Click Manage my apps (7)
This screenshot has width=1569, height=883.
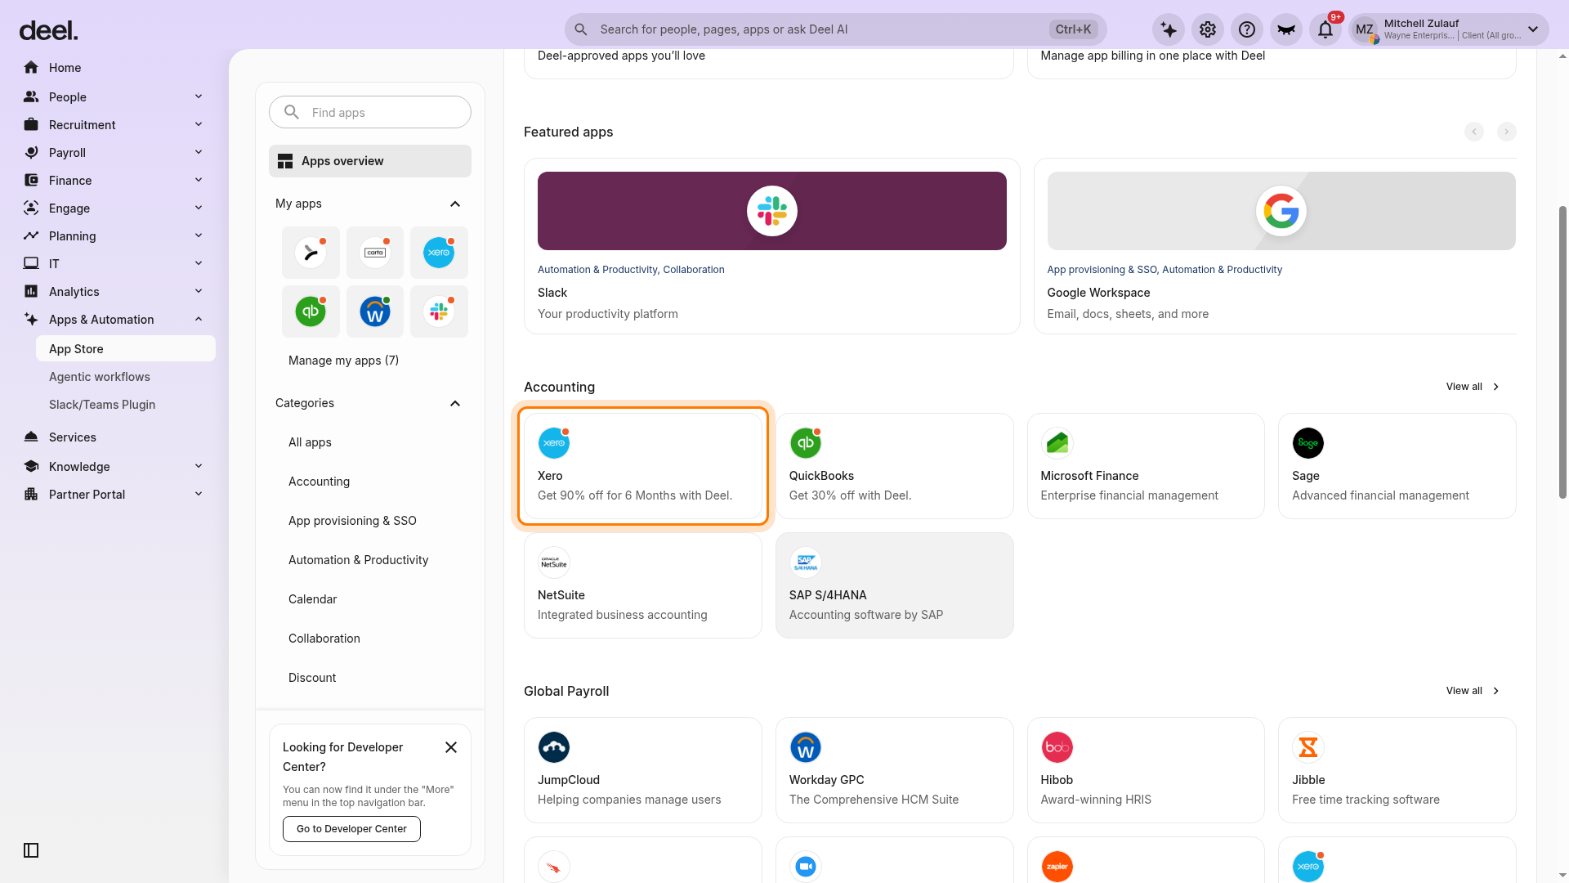343,361
